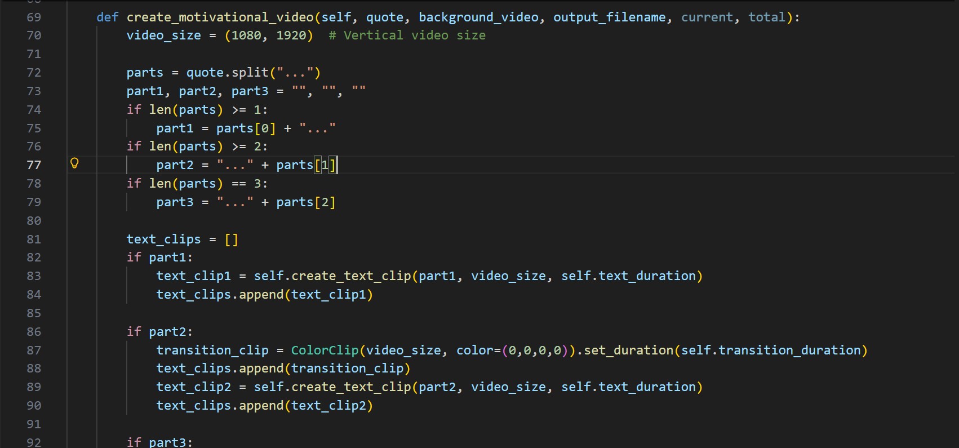Click 'set_duration' method on line 87
The height and width of the screenshot is (448, 959).
pos(629,351)
